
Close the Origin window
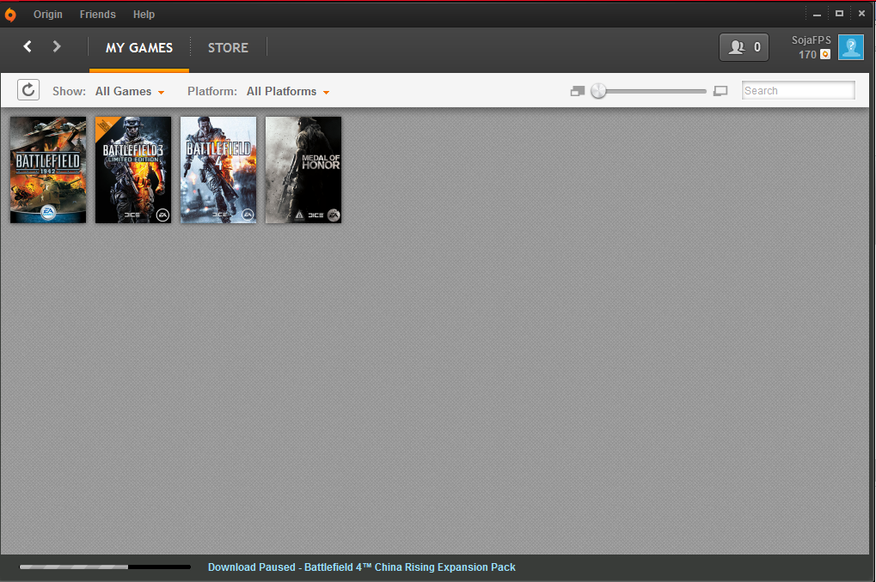coord(861,14)
